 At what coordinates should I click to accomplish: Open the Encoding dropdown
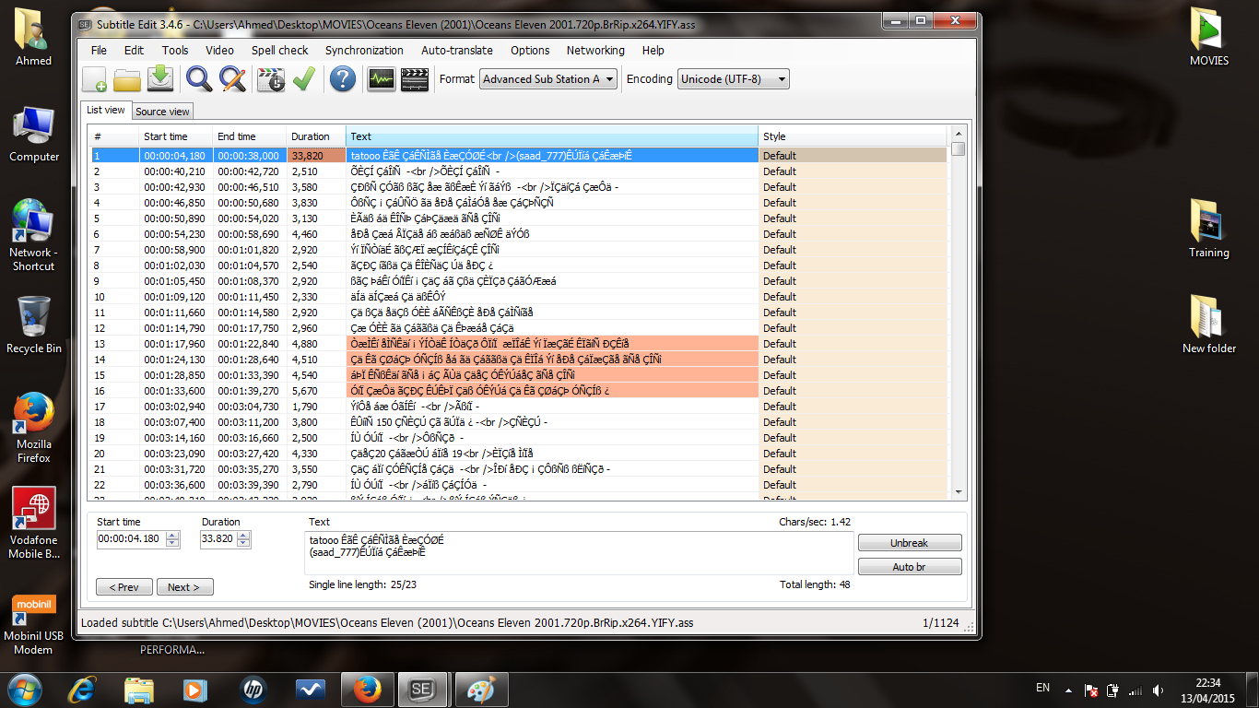click(x=734, y=79)
